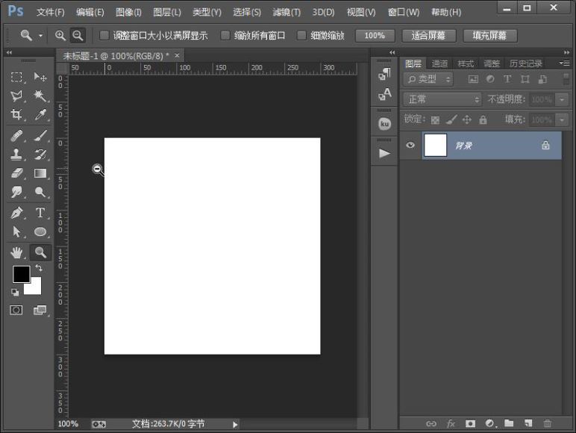Lock image pixels brush icon
The height and width of the screenshot is (433, 576).
click(x=451, y=119)
